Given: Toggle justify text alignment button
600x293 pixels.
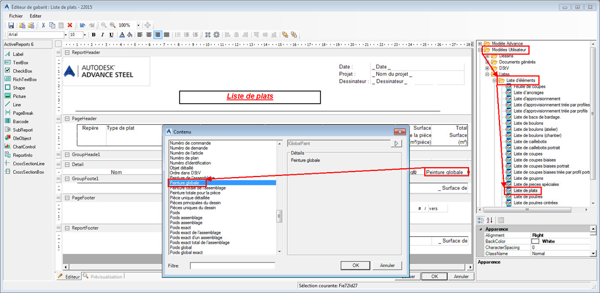Looking at the screenshot, I should coord(166,35).
